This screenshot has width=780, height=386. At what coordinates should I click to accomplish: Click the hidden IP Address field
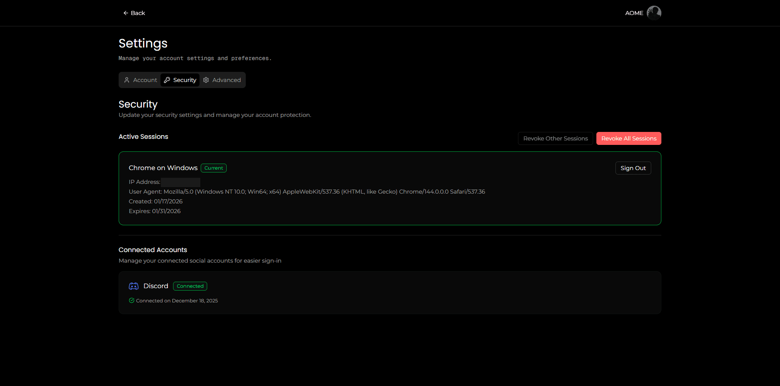point(181,182)
